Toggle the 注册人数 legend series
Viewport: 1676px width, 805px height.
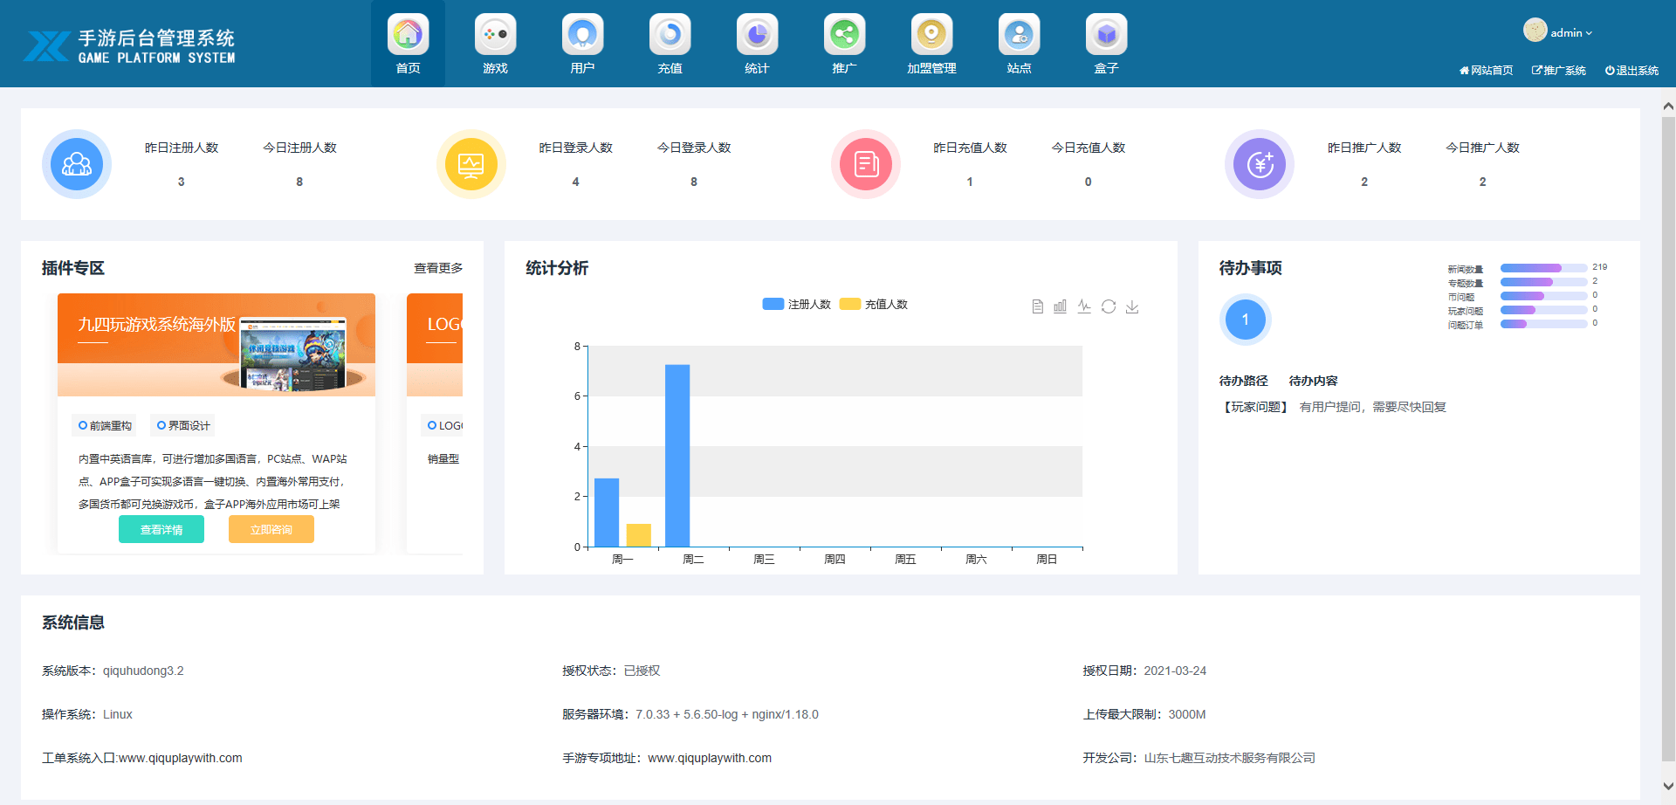pyautogui.click(x=797, y=305)
